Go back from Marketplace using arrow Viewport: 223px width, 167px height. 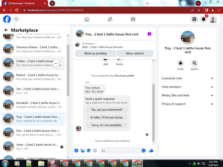(x=6, y=30)
